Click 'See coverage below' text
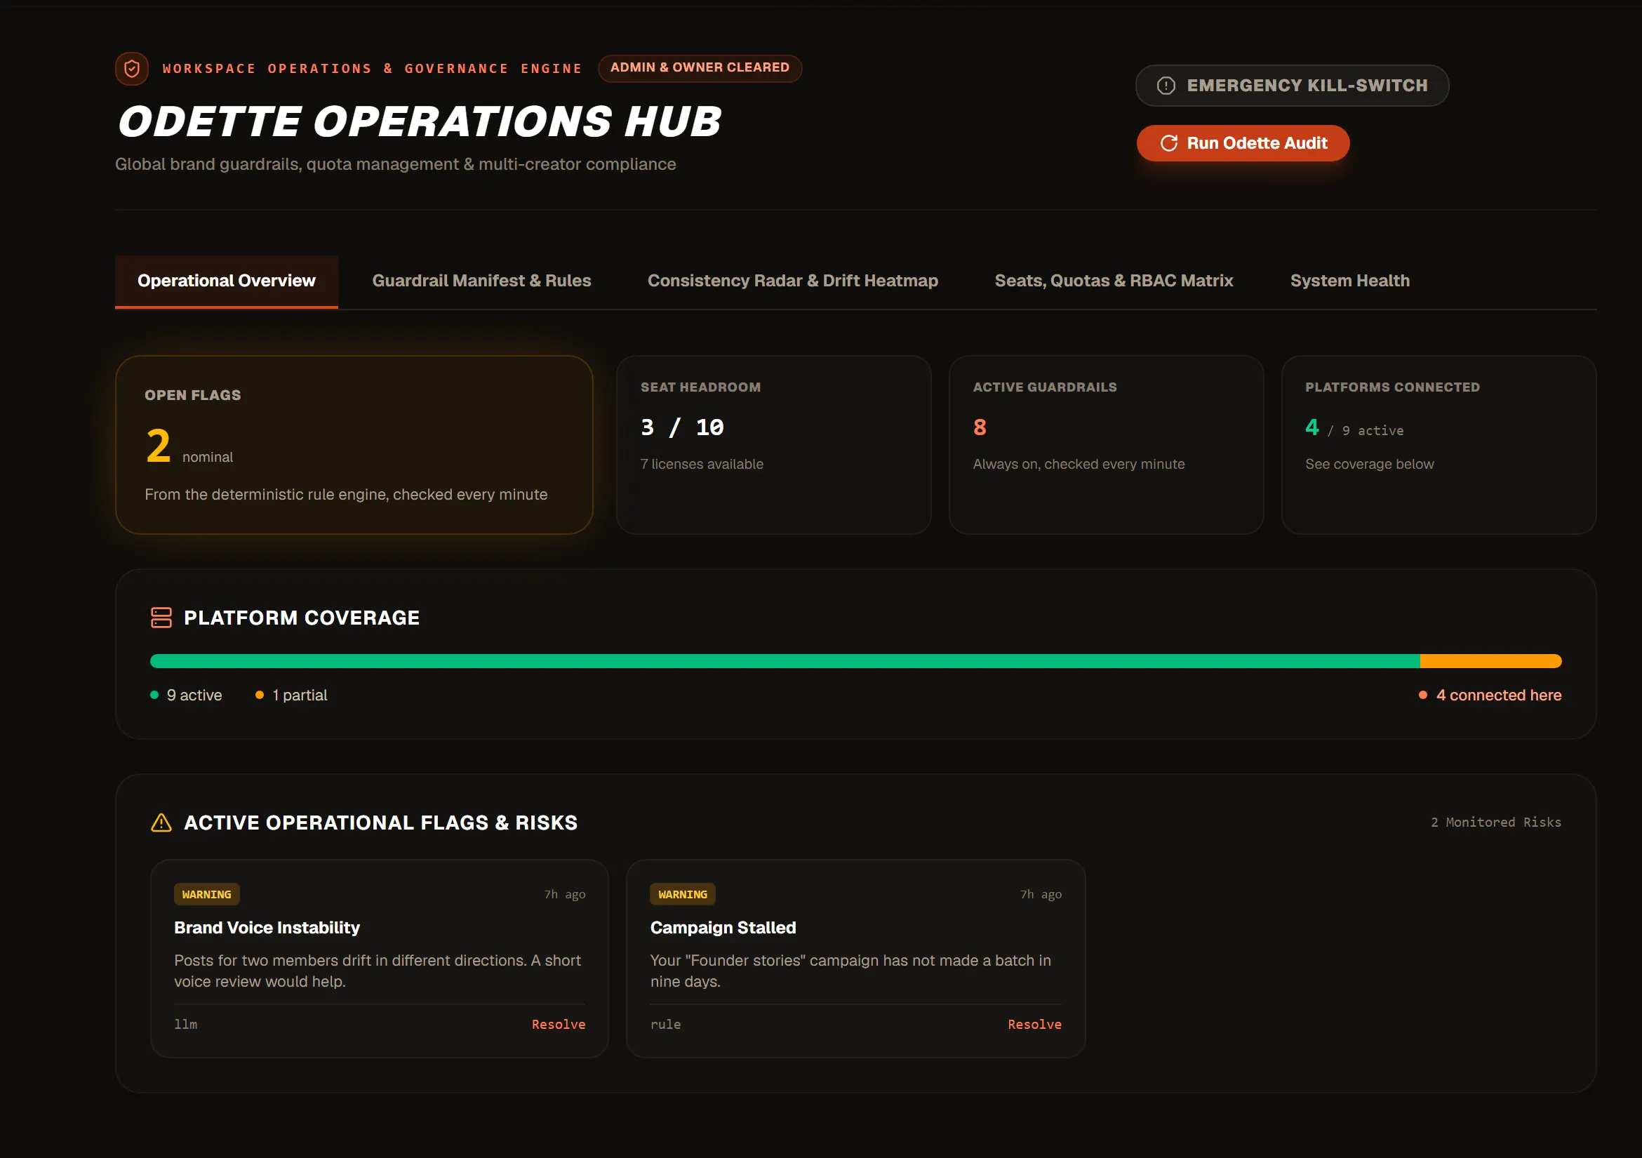 [x=1369, y=464]
